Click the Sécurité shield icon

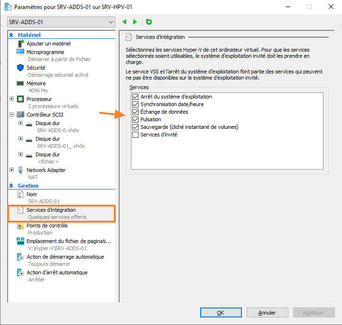click(20, 68)
